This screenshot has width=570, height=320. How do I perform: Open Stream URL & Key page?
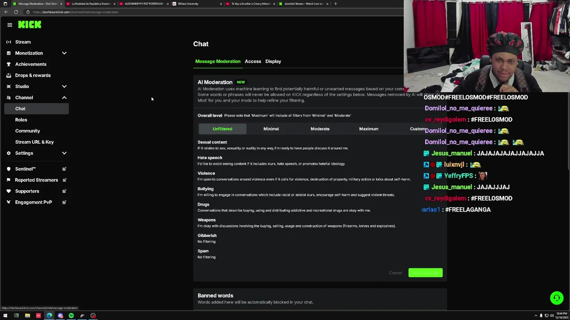tap(34, 142)
